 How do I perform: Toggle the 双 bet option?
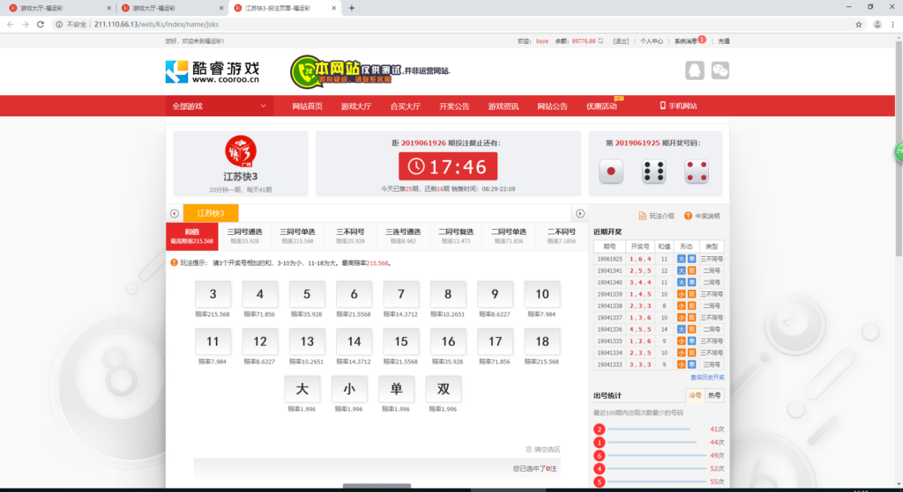click(x=444, y=389)
